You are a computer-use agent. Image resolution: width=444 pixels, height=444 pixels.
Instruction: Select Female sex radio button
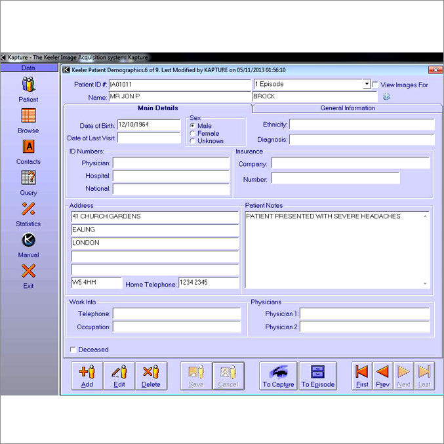click(x=193, y=133)
